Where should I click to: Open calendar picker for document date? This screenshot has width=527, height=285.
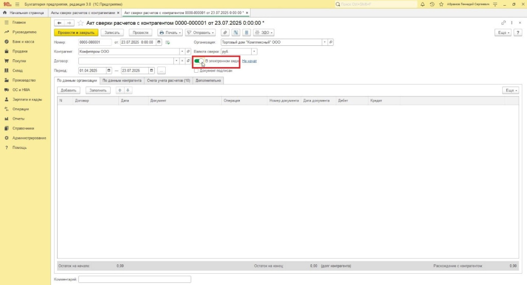point(159,42)
